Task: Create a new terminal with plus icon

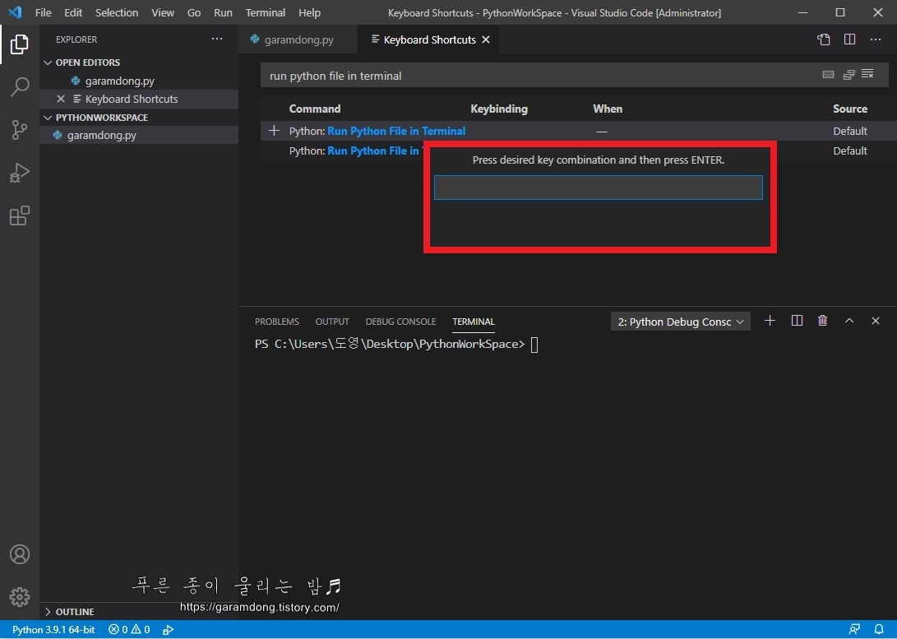Action: (x=770, y=321)
